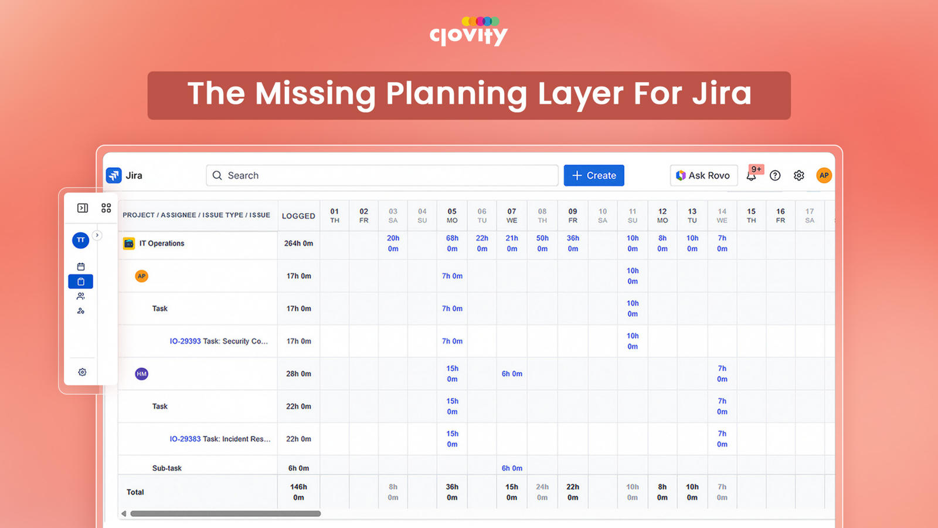This screenshot has width=938, height=528.
Task: Click the 50h 0m cell for IT Operations
Action: click(542, 243)
